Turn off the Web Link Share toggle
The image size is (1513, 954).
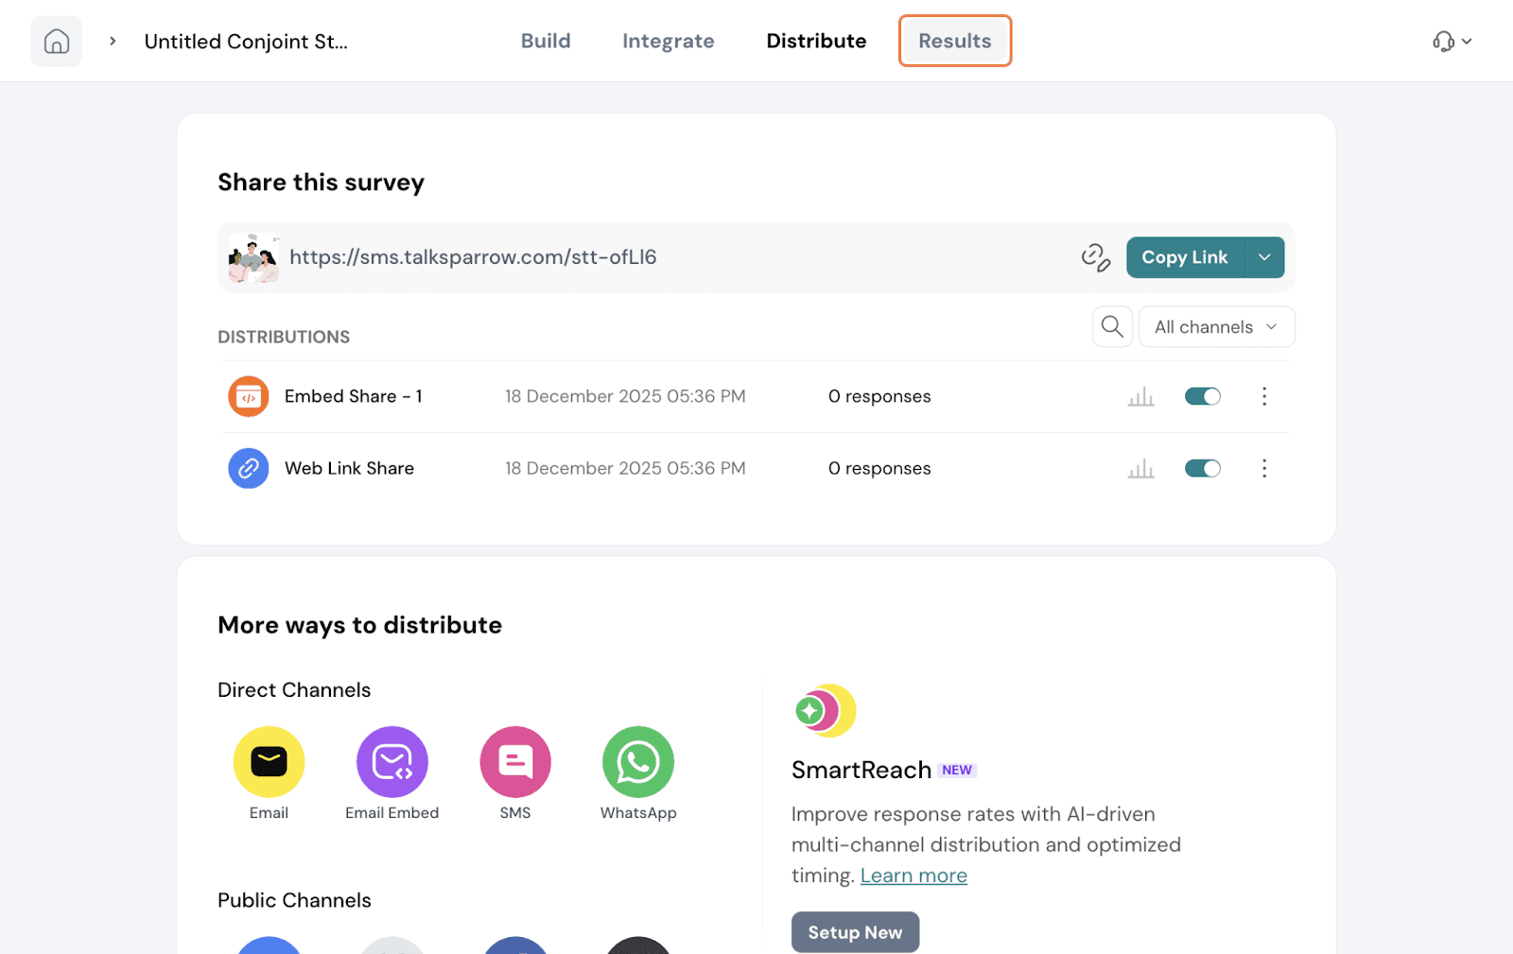point(1202,469)
